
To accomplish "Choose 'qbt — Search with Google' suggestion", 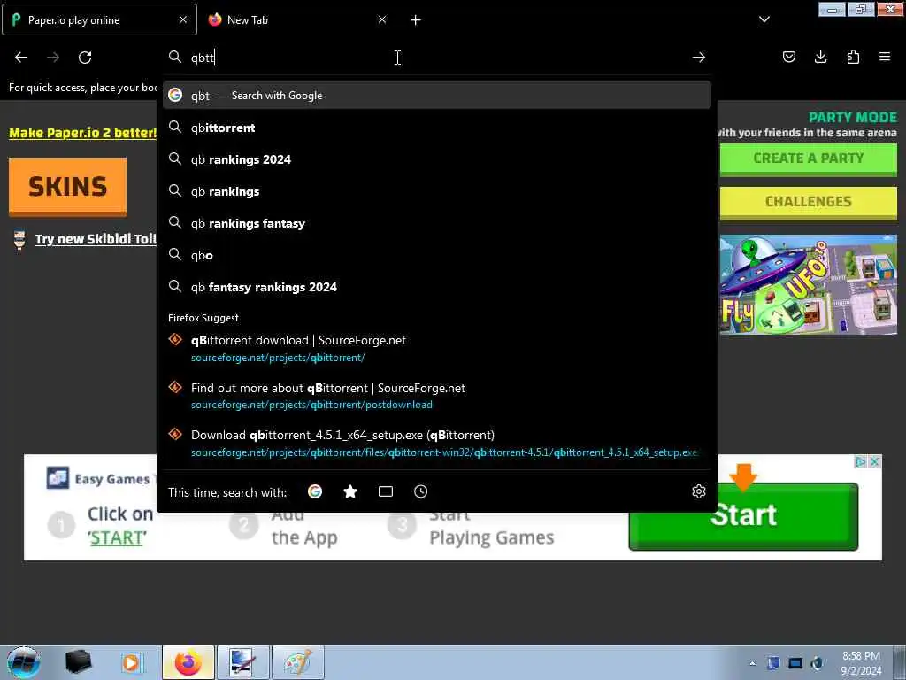I will pos(437,96).
